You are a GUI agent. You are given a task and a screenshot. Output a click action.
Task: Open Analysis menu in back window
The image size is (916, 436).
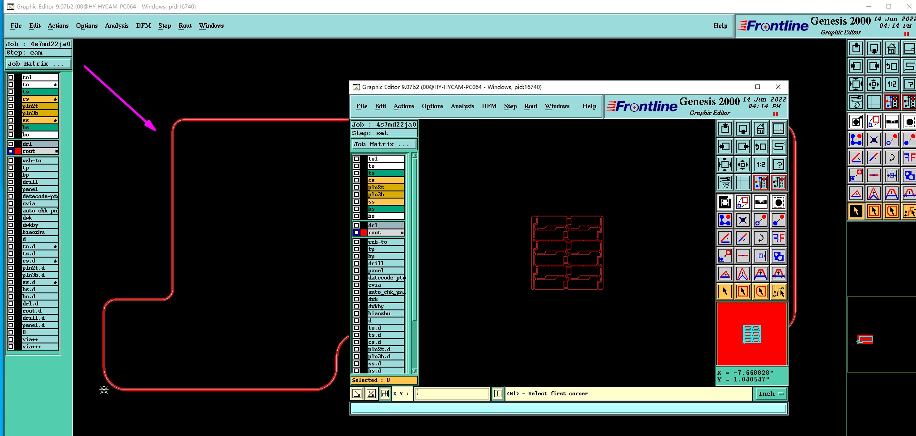(x=117, y=26)
